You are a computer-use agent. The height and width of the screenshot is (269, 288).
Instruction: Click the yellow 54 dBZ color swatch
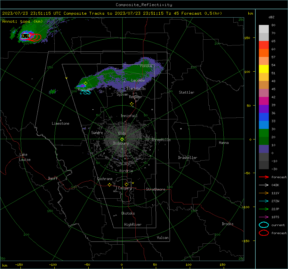(264, 69)
